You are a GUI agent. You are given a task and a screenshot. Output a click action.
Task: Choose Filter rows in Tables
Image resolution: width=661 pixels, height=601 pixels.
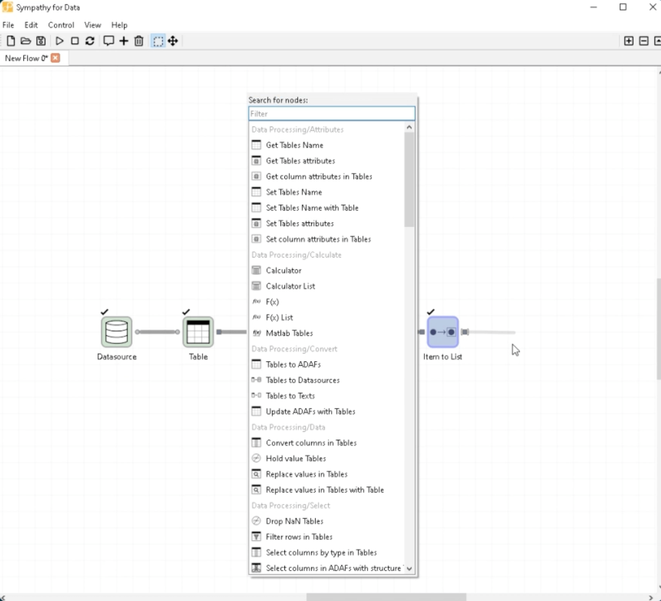pyautogui.click(x=327, y=537)
